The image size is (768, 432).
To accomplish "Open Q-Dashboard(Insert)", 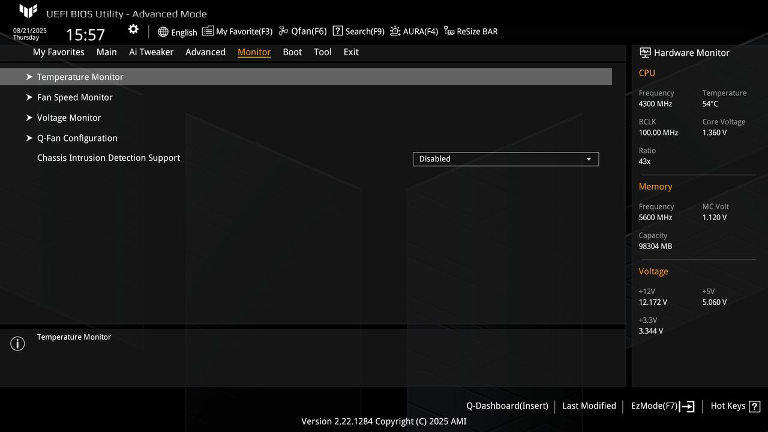I will click(x=506, y=406).
